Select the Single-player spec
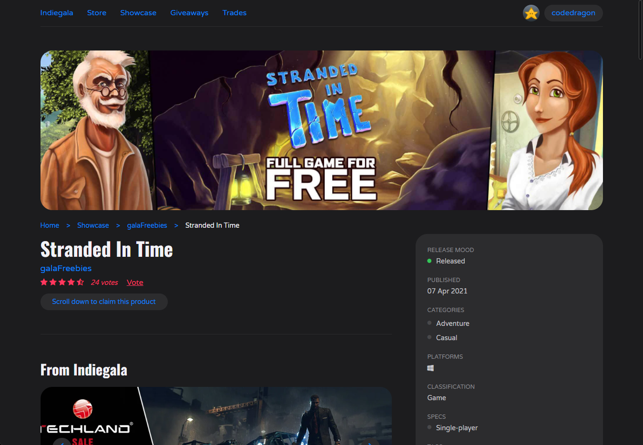The width and height of the screenshot is (643, 445). [x=457, y=428]
